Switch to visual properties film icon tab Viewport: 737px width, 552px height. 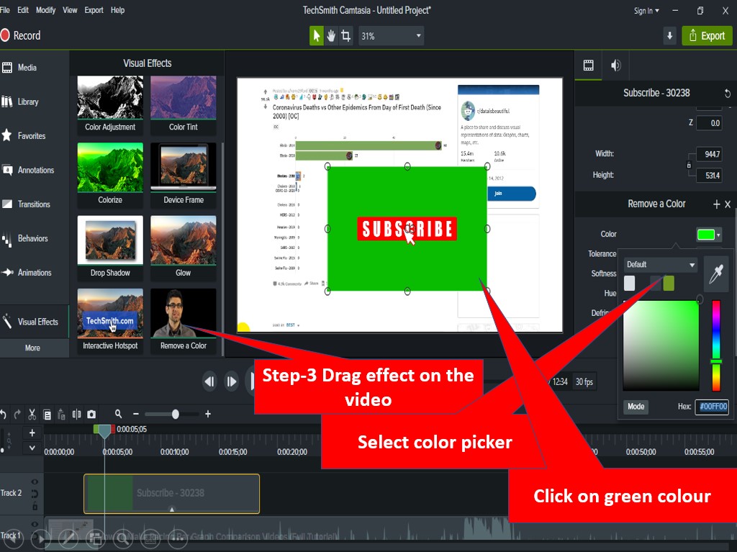tap(589, 65)
